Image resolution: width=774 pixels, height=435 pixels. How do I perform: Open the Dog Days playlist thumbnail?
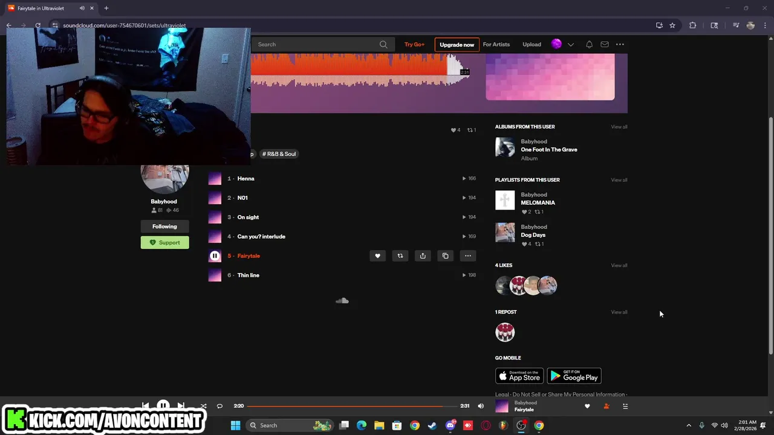505,232
